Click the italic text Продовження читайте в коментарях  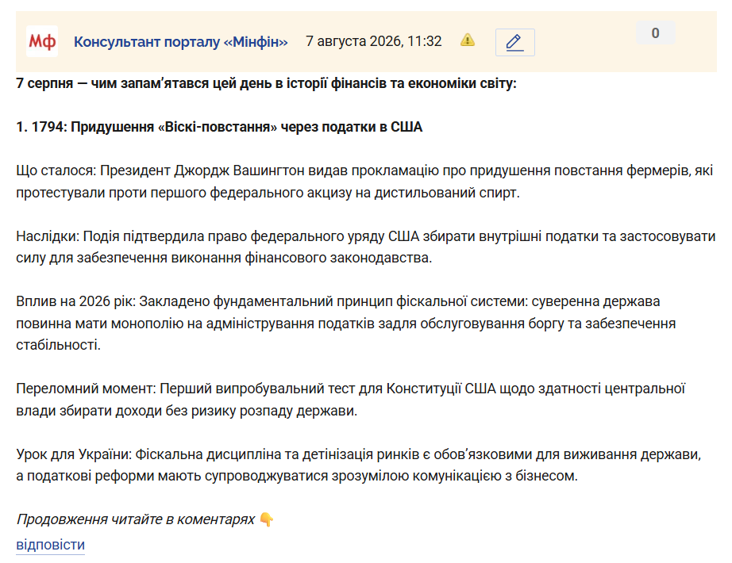136,519
